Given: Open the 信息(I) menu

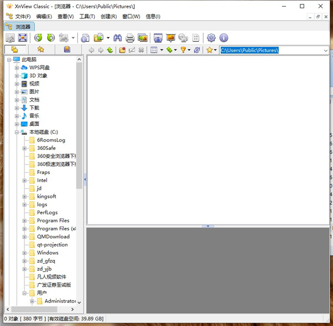Looking at the screenshot, I should pos(153,16).
